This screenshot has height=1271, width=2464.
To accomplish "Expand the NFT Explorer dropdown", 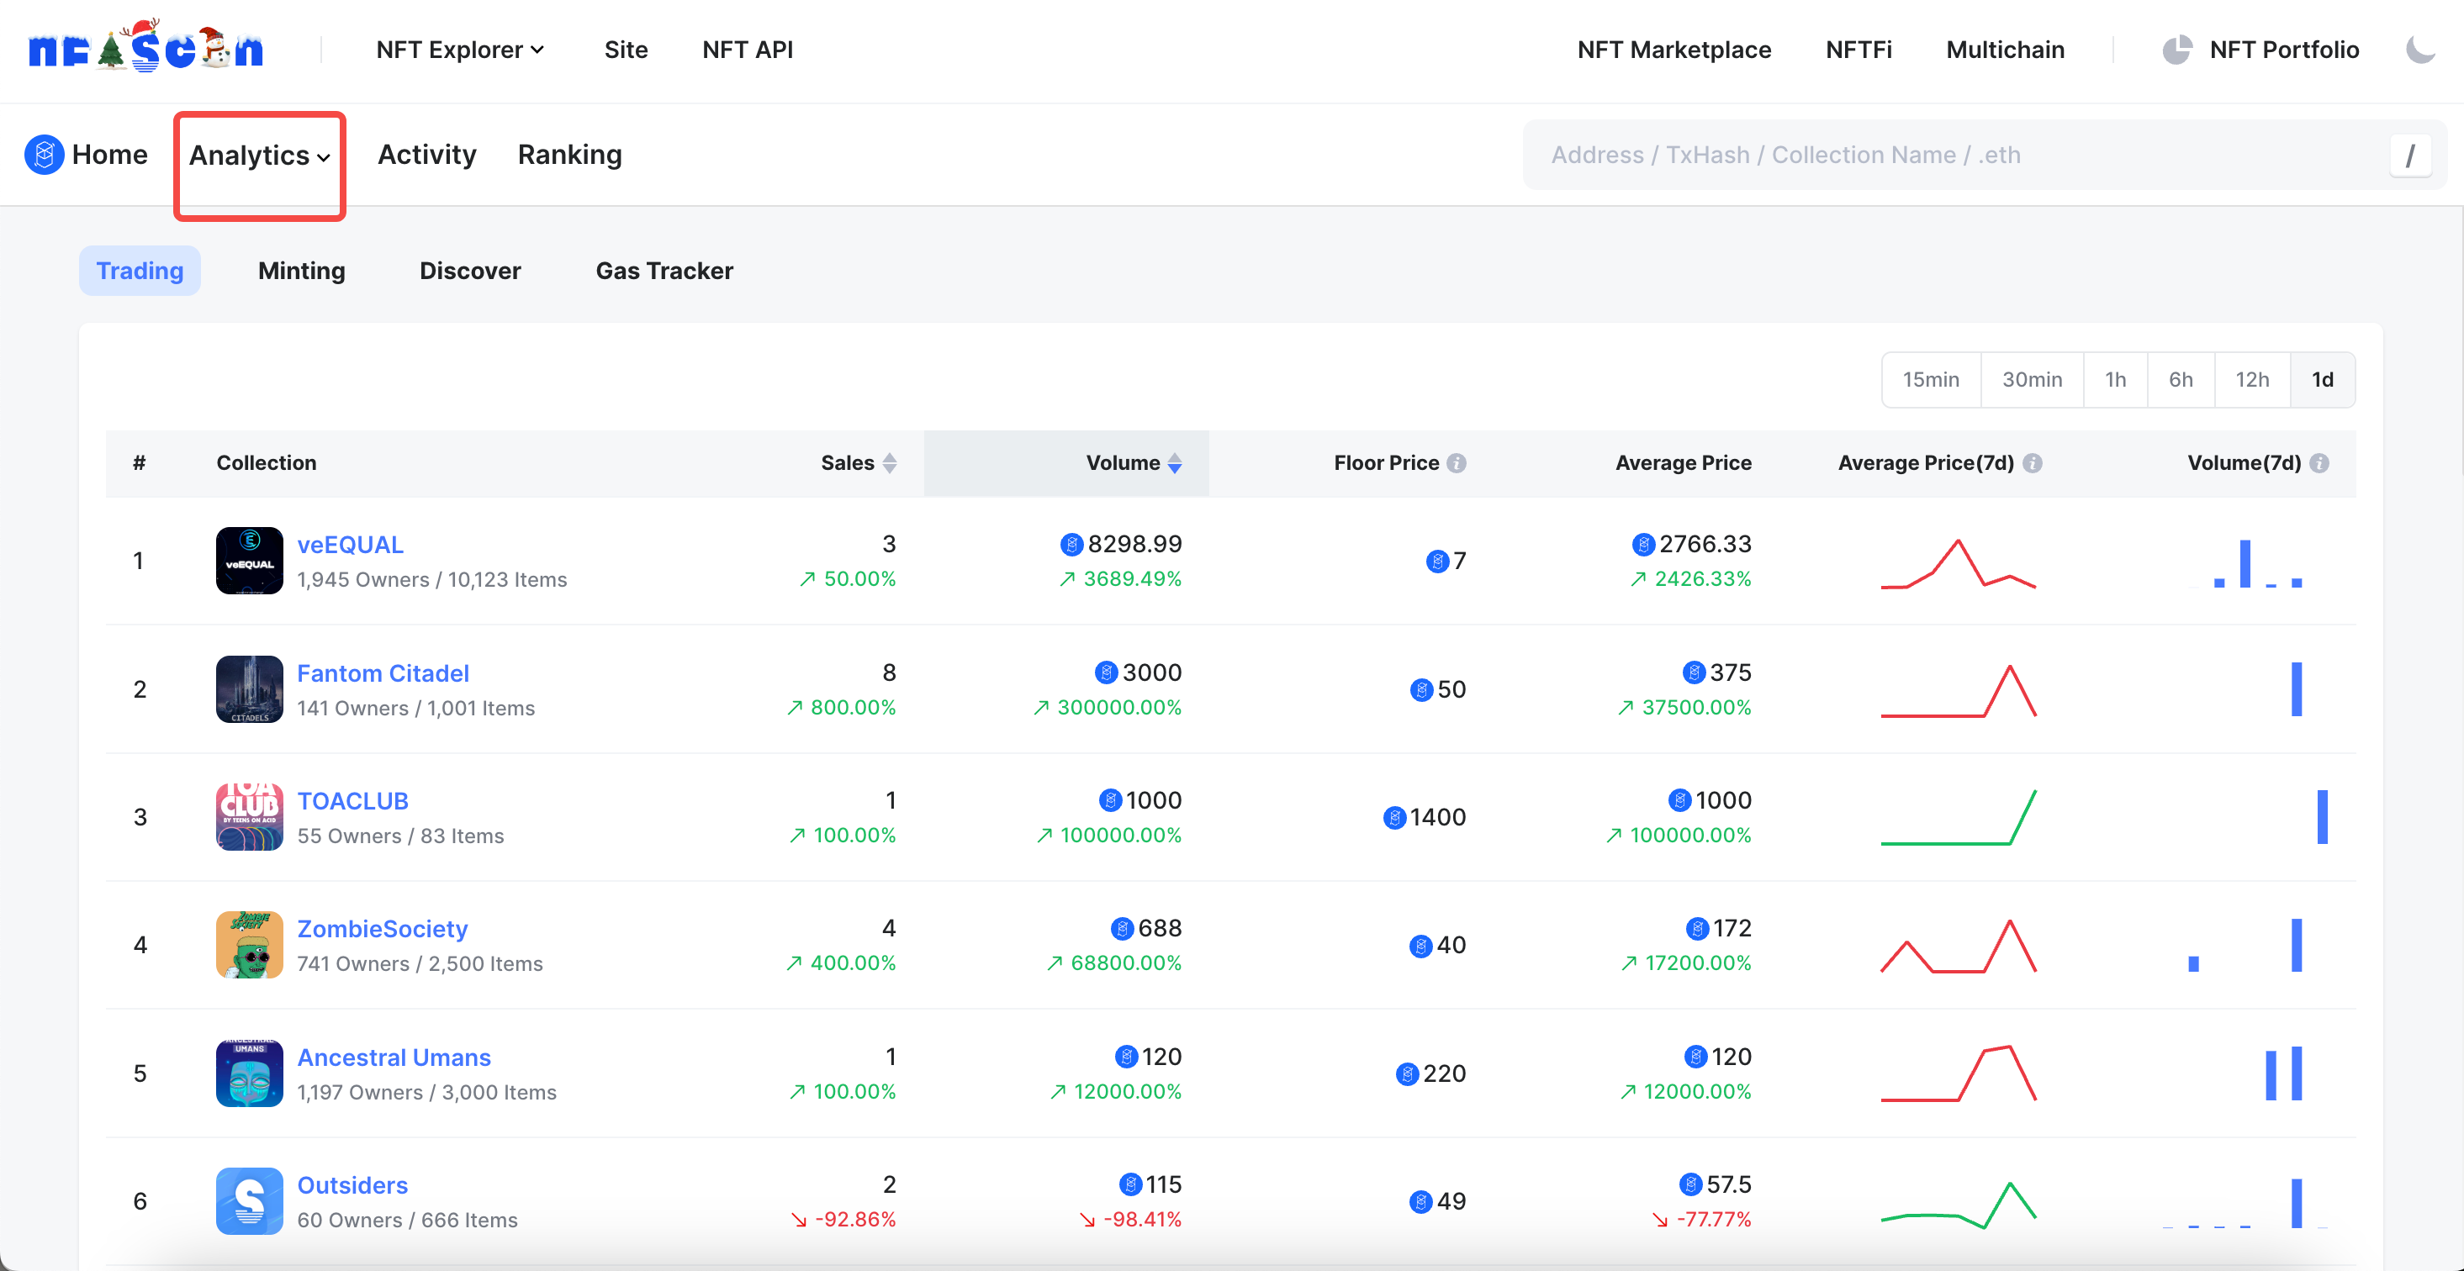I will click(459, 49).
